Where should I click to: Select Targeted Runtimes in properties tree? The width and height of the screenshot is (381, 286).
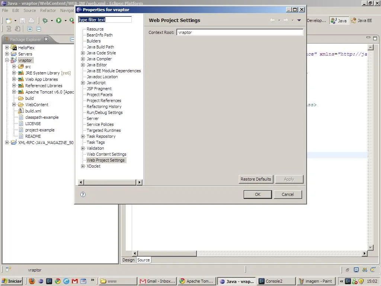[104, 130]
